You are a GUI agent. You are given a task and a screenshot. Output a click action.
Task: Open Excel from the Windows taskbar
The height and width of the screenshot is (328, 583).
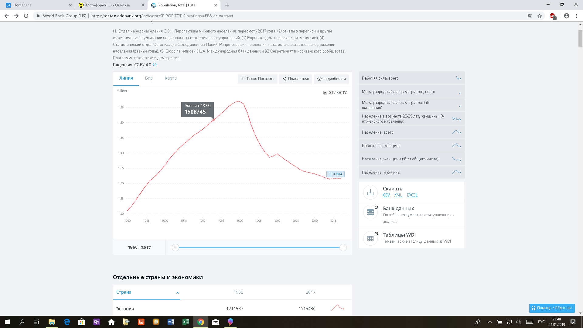click(x=186, y=322)
